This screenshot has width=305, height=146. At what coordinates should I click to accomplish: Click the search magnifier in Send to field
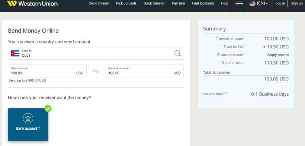point(177,53)
